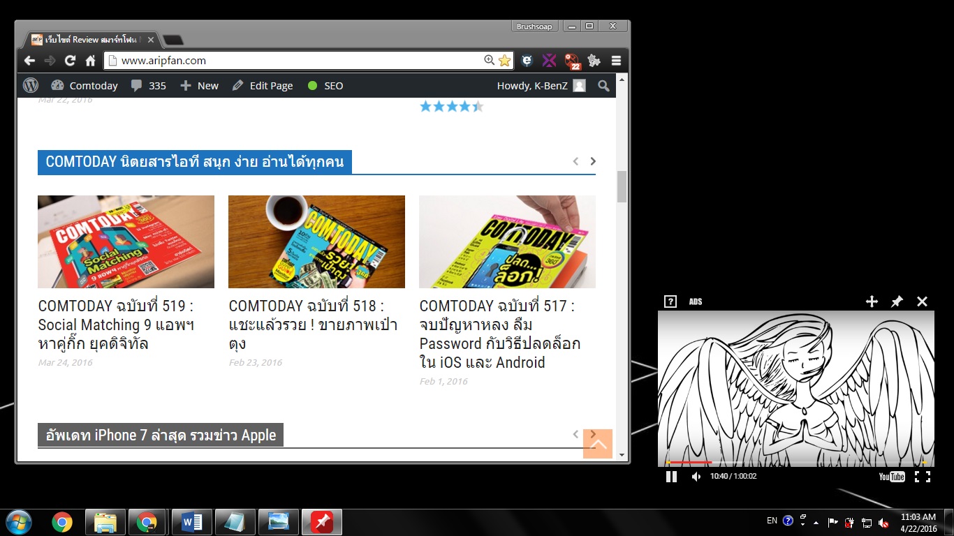Click the scrollbar down arrow
Screen dimensions: 954x536
(622, 455)
